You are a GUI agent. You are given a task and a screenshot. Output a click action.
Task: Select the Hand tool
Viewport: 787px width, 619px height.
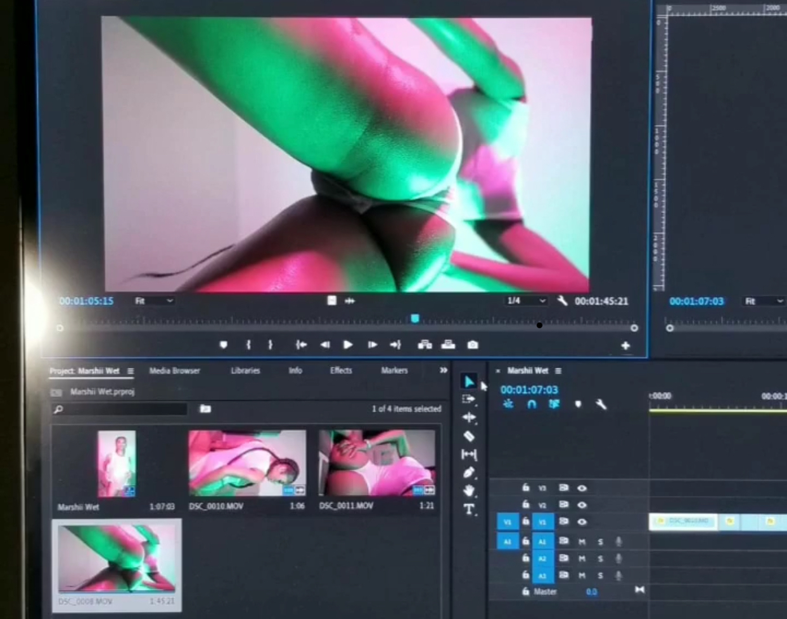pos(469,491)
